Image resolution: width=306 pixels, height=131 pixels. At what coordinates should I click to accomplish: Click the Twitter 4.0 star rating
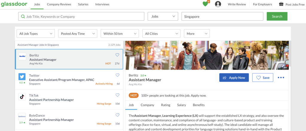point(22,82)
